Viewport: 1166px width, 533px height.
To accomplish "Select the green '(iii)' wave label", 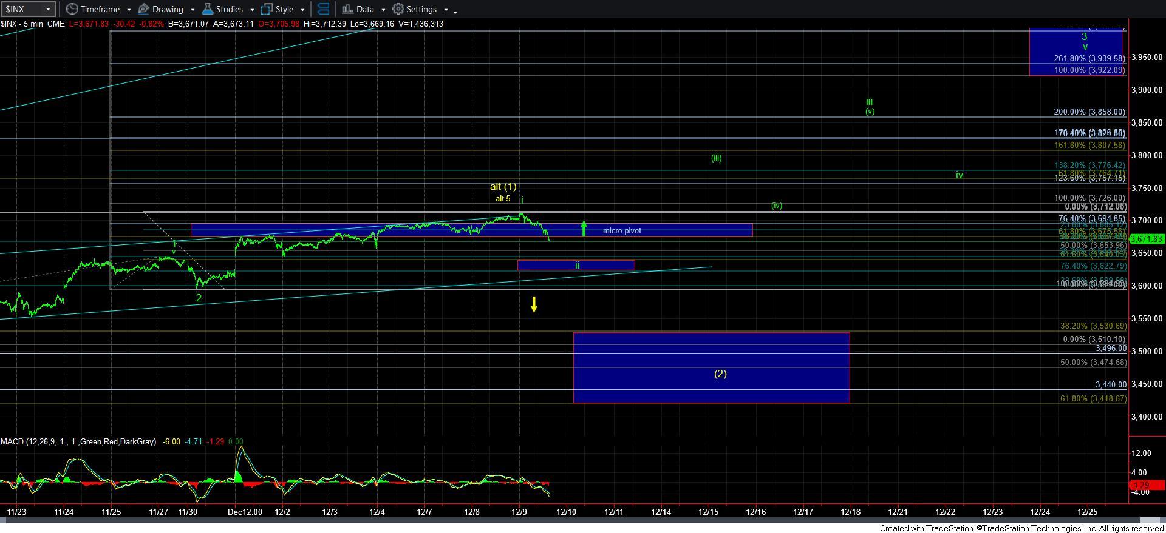I will 717,158.
